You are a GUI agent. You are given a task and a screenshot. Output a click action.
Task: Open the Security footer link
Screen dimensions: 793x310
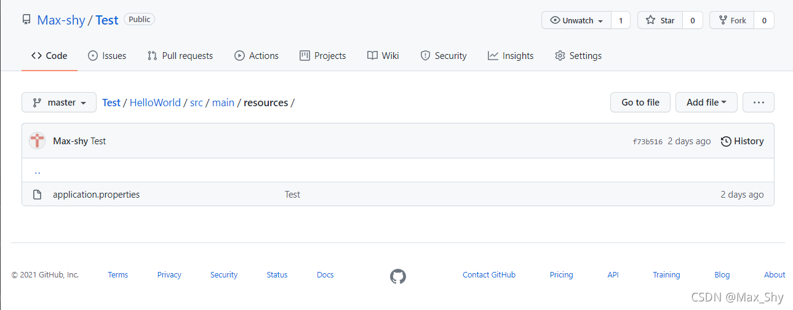[224, 275]
